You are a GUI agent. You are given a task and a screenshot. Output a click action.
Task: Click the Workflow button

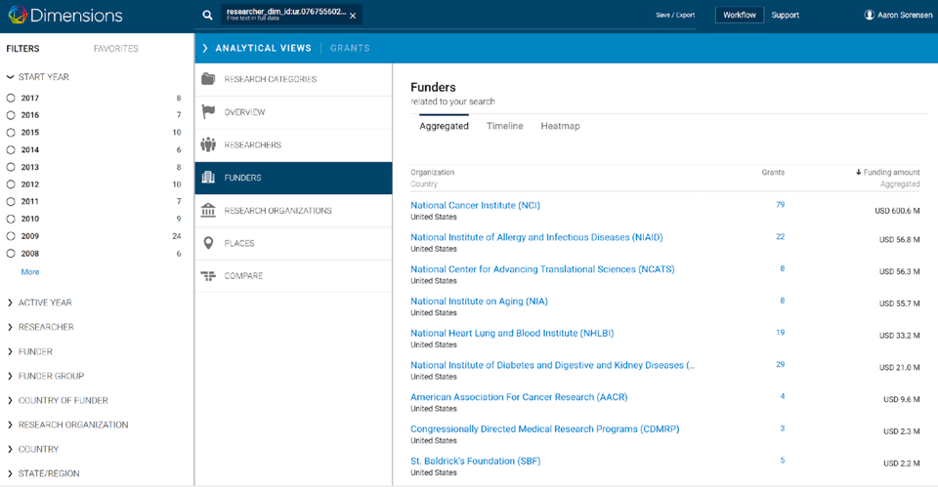[x=739, y=15]
